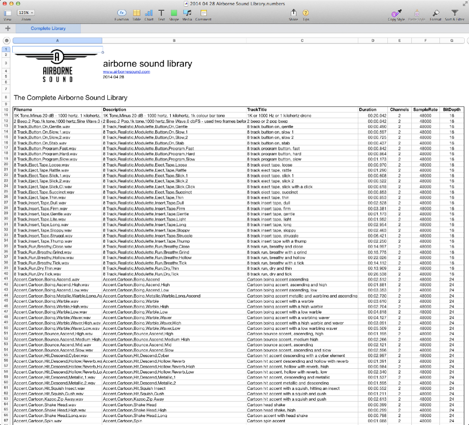Screen dimensions: 469x425
Task: Enter full screen with top-right arrows
Action: (464, 4)
